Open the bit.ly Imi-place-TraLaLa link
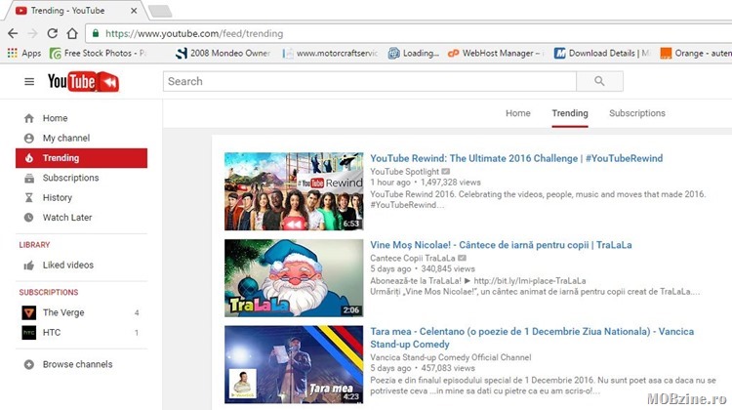This screenshot has width=732, height=410. click(x=530, y=280)
